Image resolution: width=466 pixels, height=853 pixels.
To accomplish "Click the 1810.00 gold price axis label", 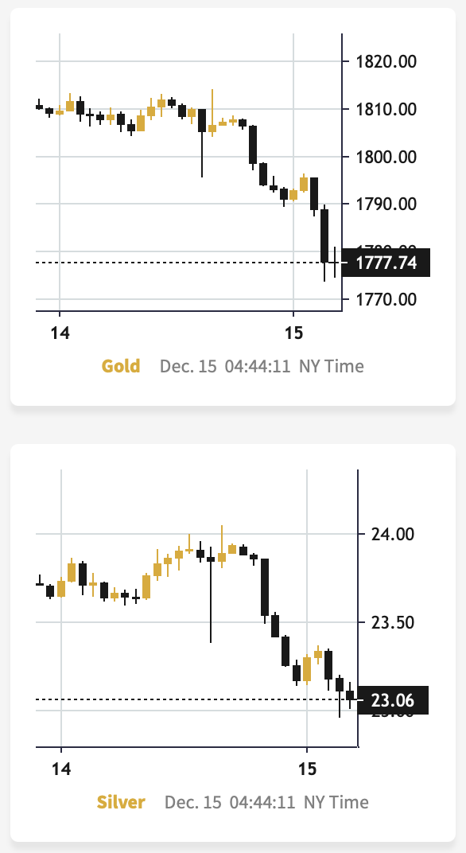I will click(386, 109).
